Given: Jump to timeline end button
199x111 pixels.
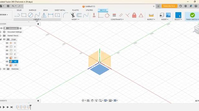Looking at the screenshot, I should point(12,107).
